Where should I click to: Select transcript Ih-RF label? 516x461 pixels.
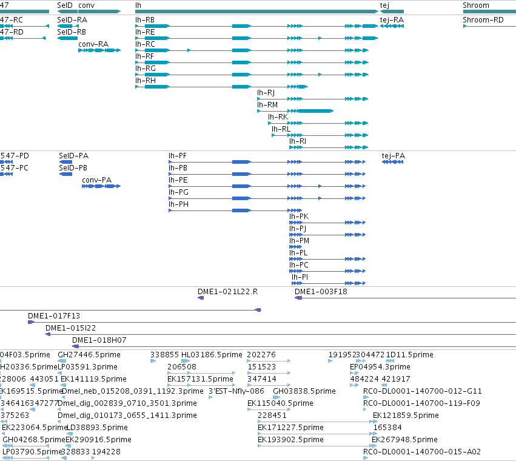144,56
